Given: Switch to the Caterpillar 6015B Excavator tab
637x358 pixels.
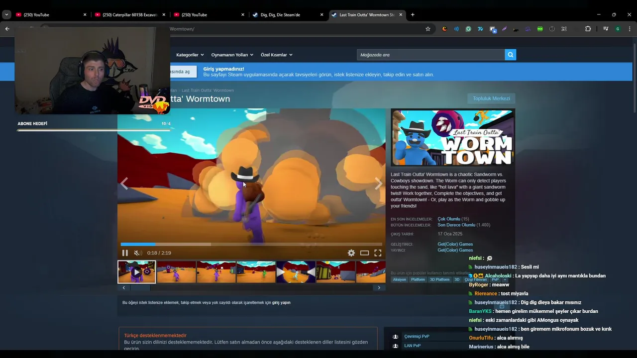Looking at the screenshot, I should pos(129,15).
